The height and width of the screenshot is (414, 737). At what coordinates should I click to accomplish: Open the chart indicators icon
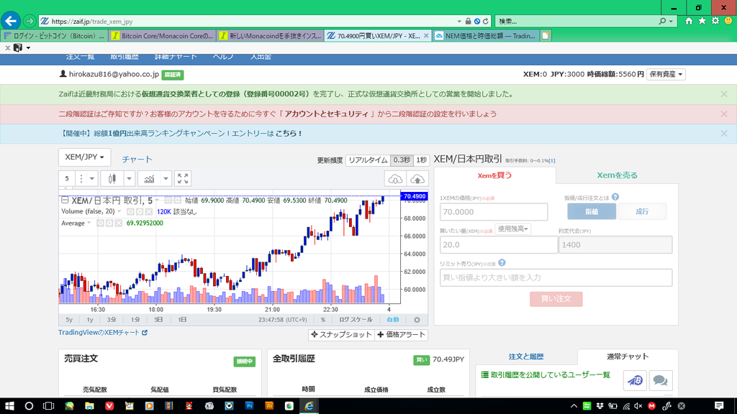click(149, 178)
